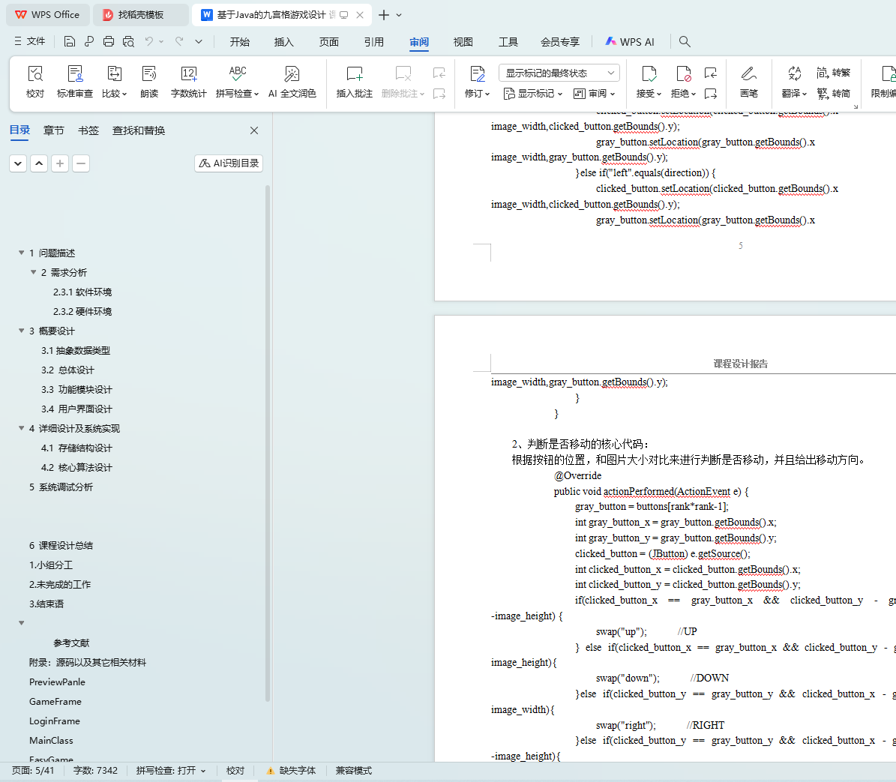Jump to 6 课程设计总结 heading
The height and width of the screenshot is (782, 896).
[61, 546]
